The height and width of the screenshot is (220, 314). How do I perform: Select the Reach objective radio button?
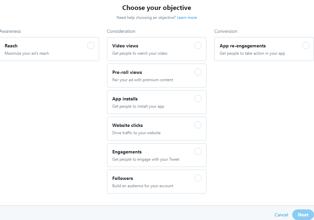point(91,45)
